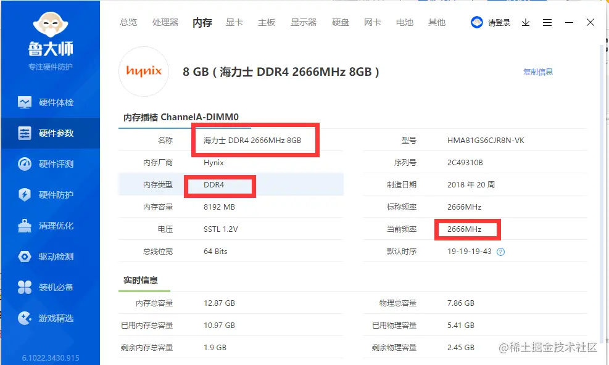609x365 pixels.
Task: Click the 剩余物理容量 value 2.45 GB
Action: pyautogui.click(x=461, y=348)
